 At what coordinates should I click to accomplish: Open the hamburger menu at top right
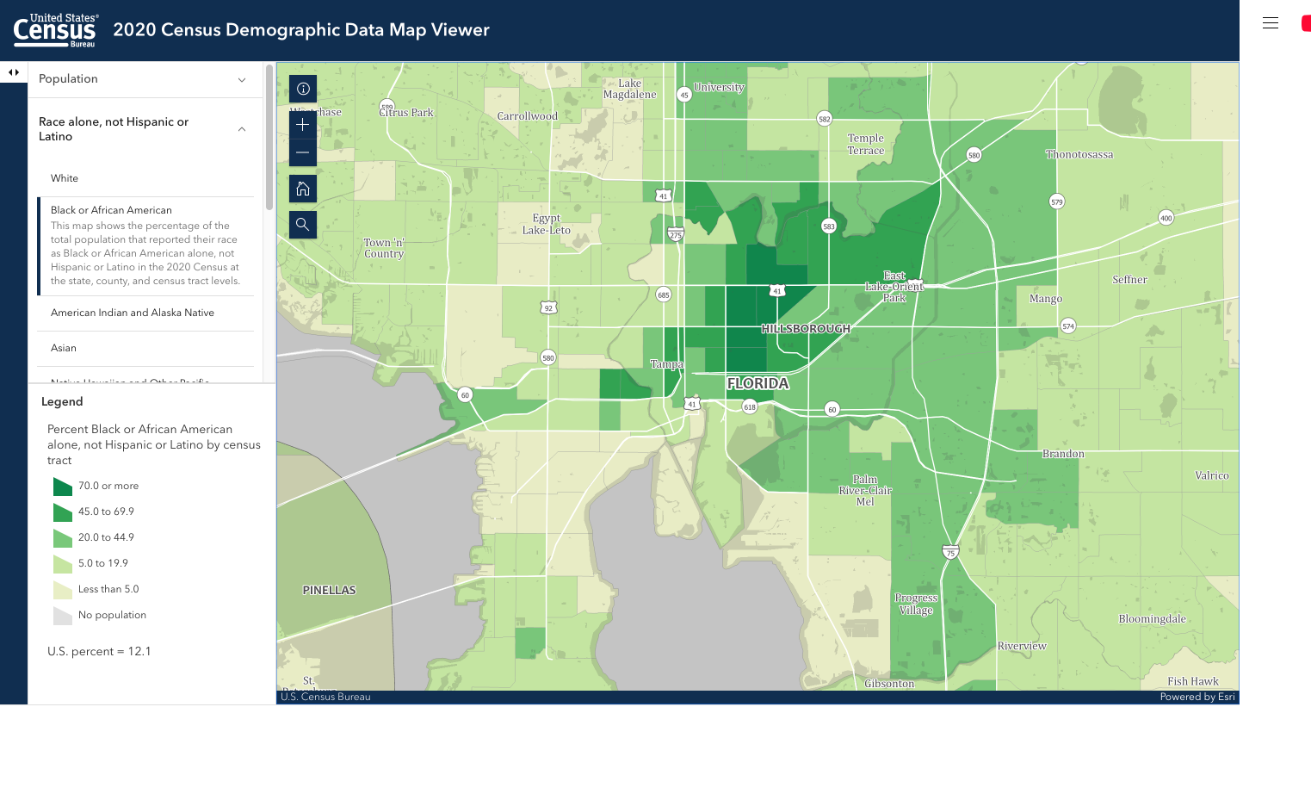coord(1270,23)
